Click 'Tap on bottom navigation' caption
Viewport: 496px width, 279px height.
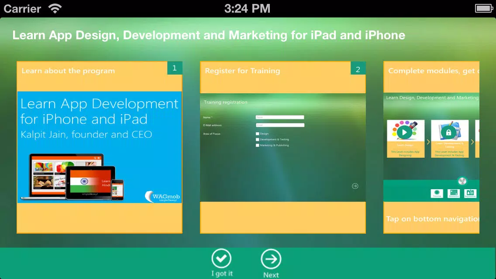433,219
